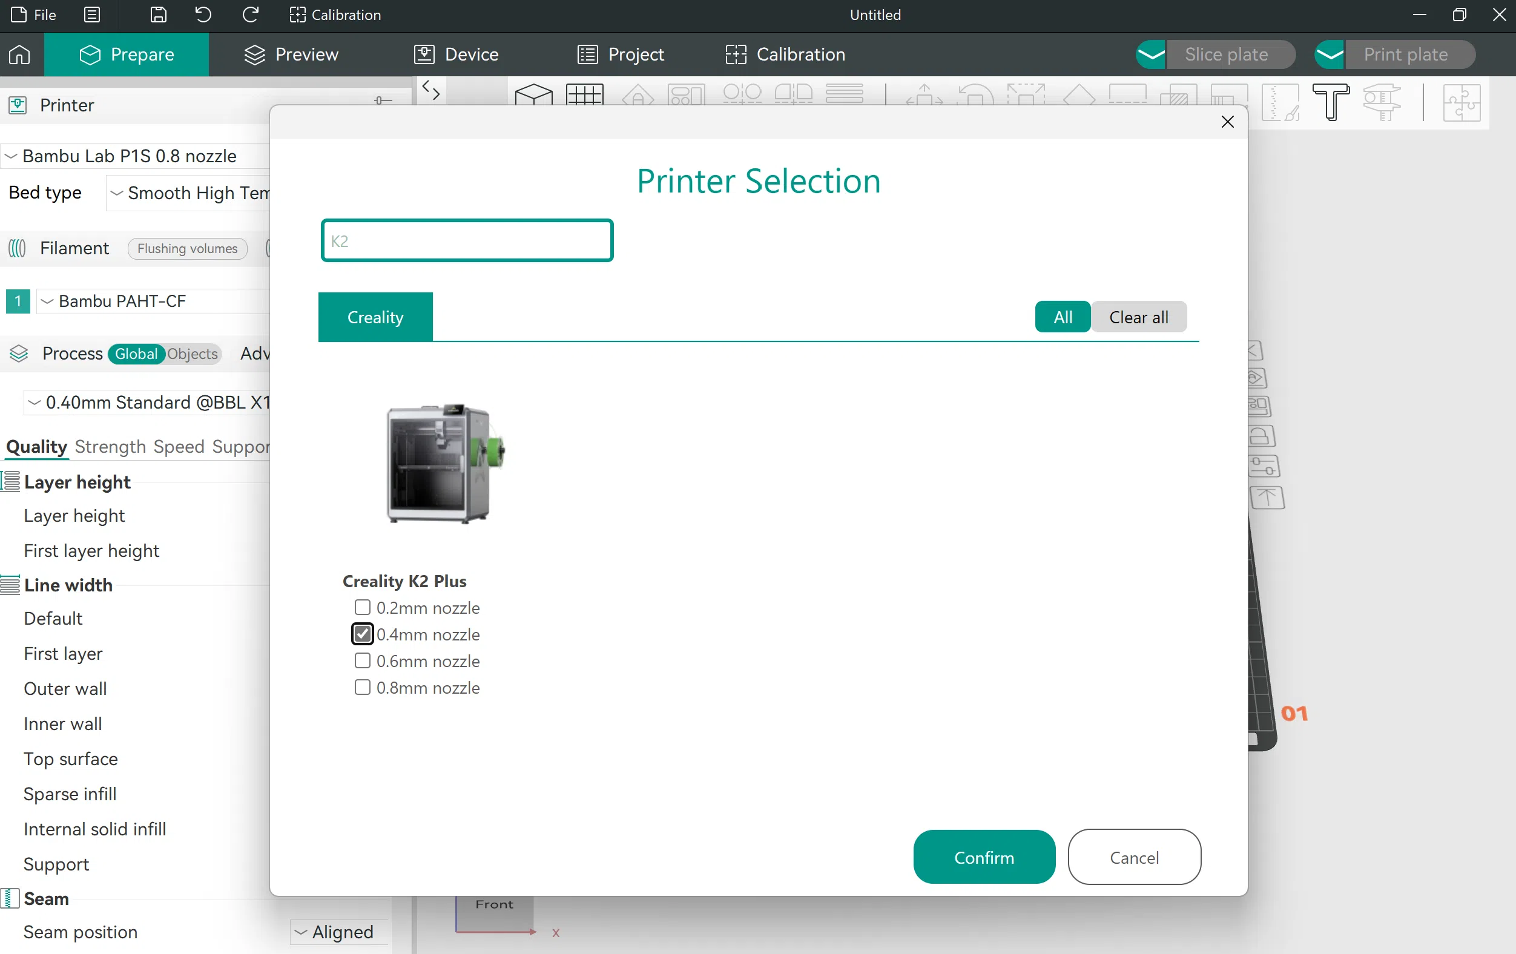Switch to the Prepare tab
The image size is (1516, 954).
coord(127,54)
